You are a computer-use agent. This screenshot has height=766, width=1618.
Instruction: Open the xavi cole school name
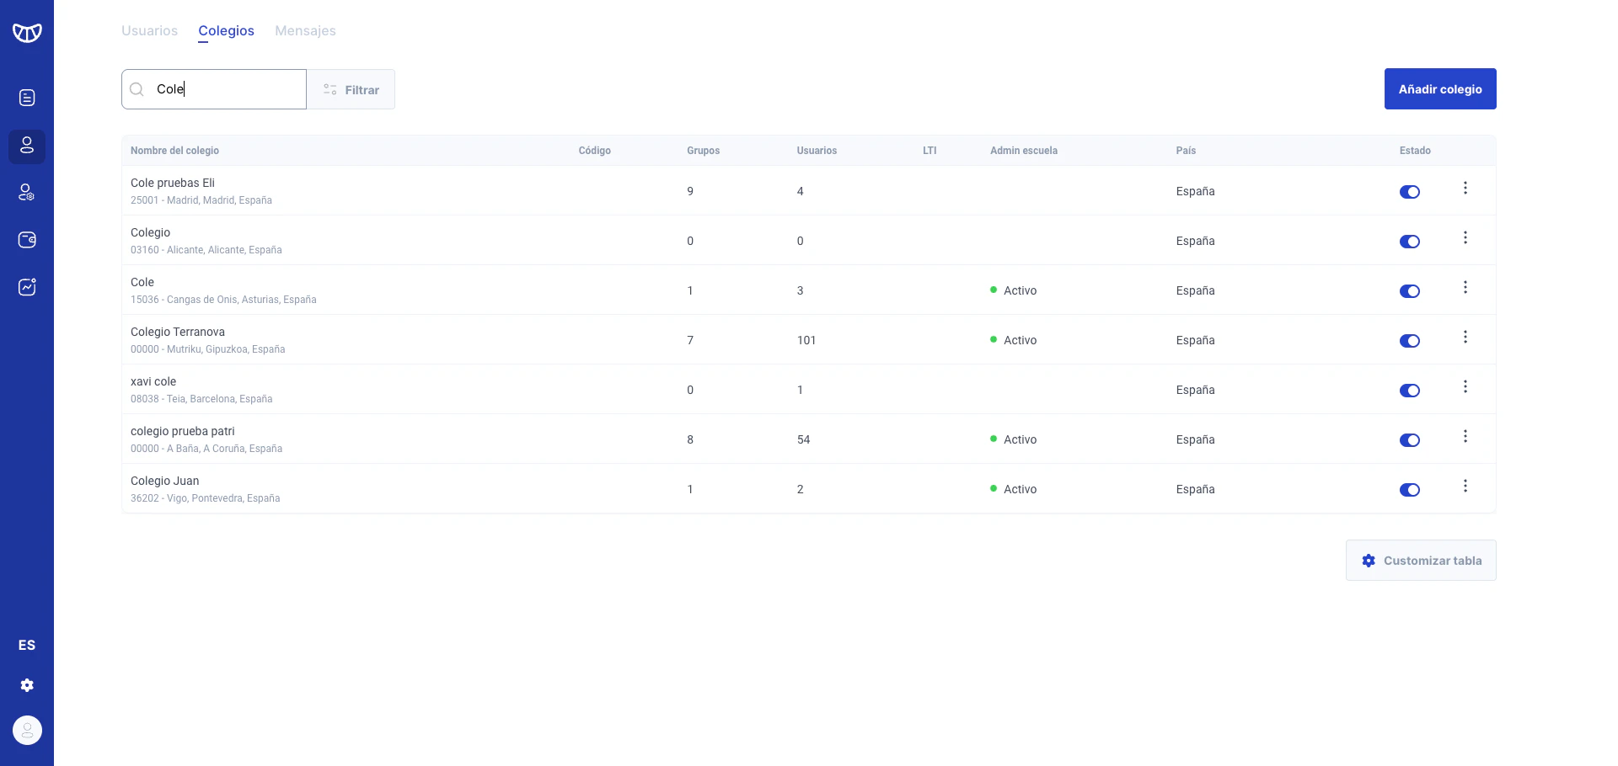point(153,381)
